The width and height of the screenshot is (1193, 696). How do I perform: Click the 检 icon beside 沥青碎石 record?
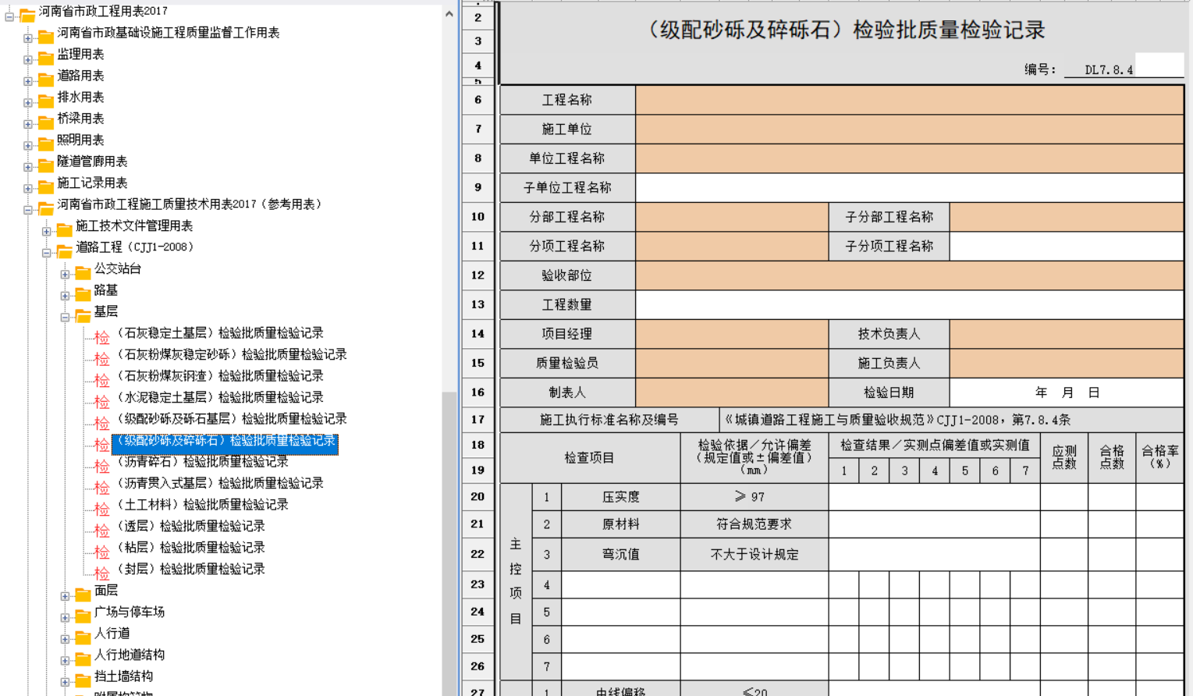click(x=101, y=466)
